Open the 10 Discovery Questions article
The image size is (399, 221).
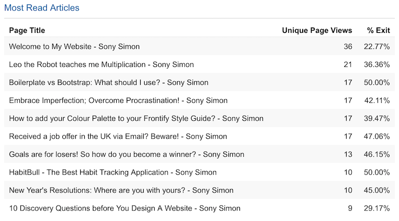click(x=125, y=208)
